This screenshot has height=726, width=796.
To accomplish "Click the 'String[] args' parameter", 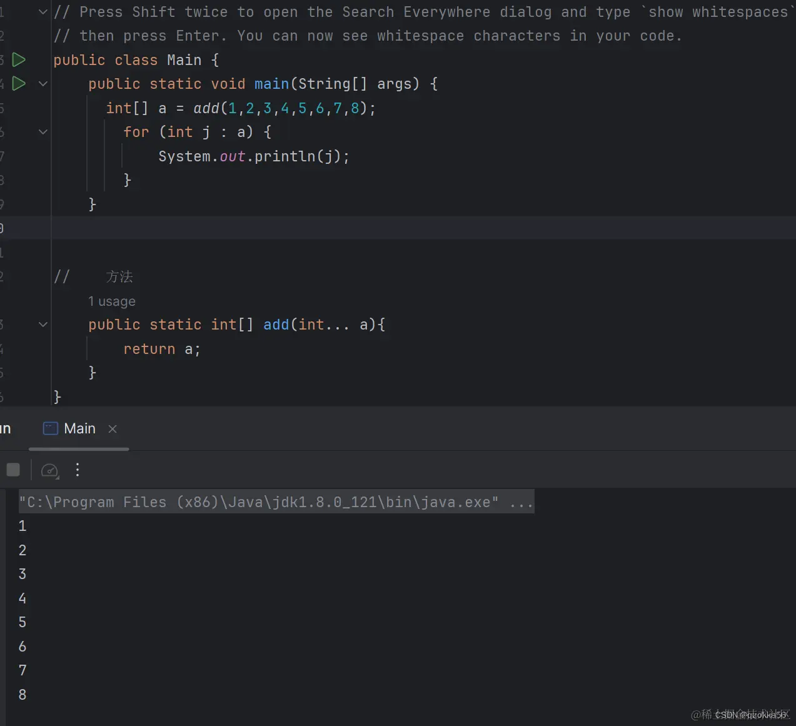I will pos(355,84).
